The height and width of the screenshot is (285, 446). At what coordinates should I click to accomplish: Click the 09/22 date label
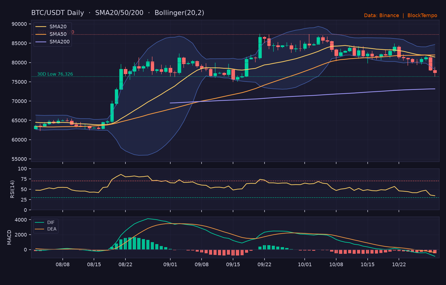pos(265,264)
